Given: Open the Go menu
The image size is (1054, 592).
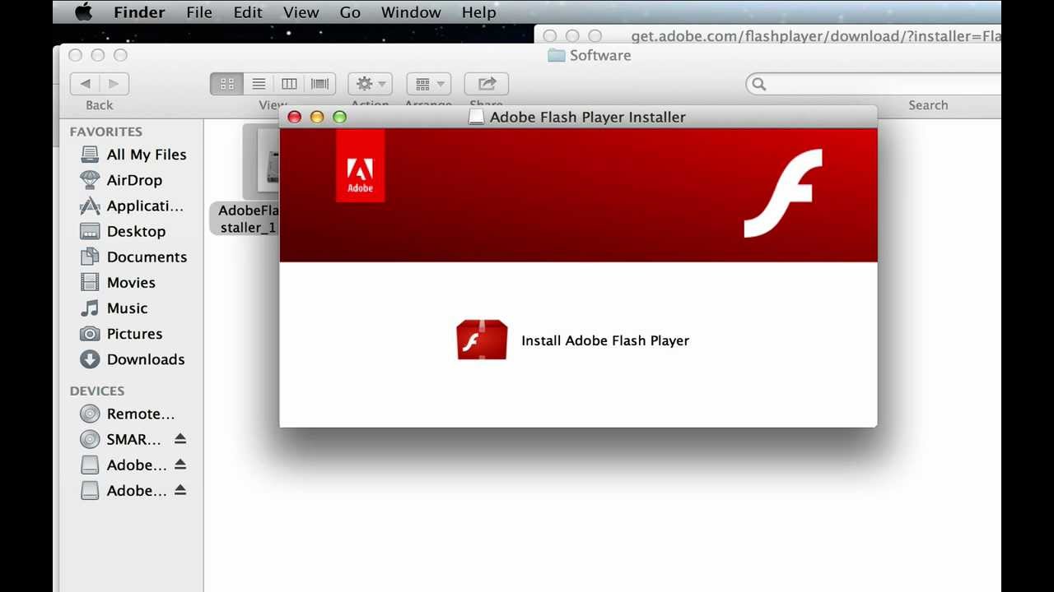Looking at the screenshot, I should 350,12.
